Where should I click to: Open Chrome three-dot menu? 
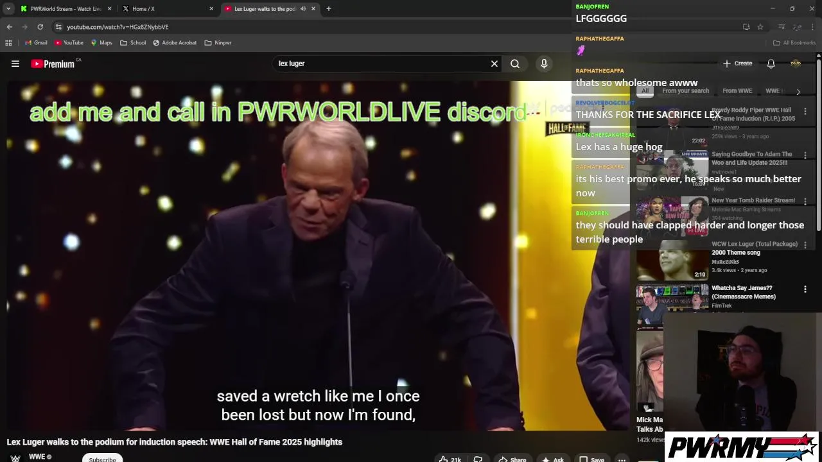813,27
